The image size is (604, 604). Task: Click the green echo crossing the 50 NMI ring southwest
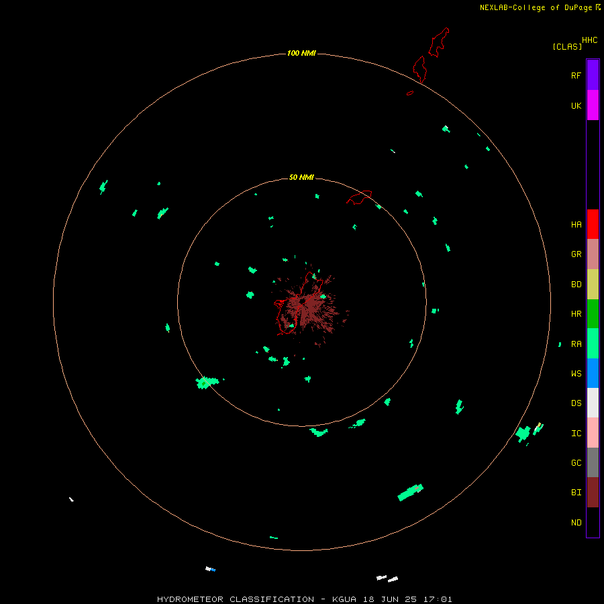point(207,383)
